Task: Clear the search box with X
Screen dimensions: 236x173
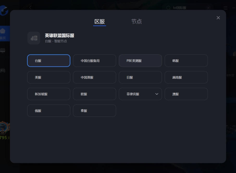Action: click(x=208, y=8)
